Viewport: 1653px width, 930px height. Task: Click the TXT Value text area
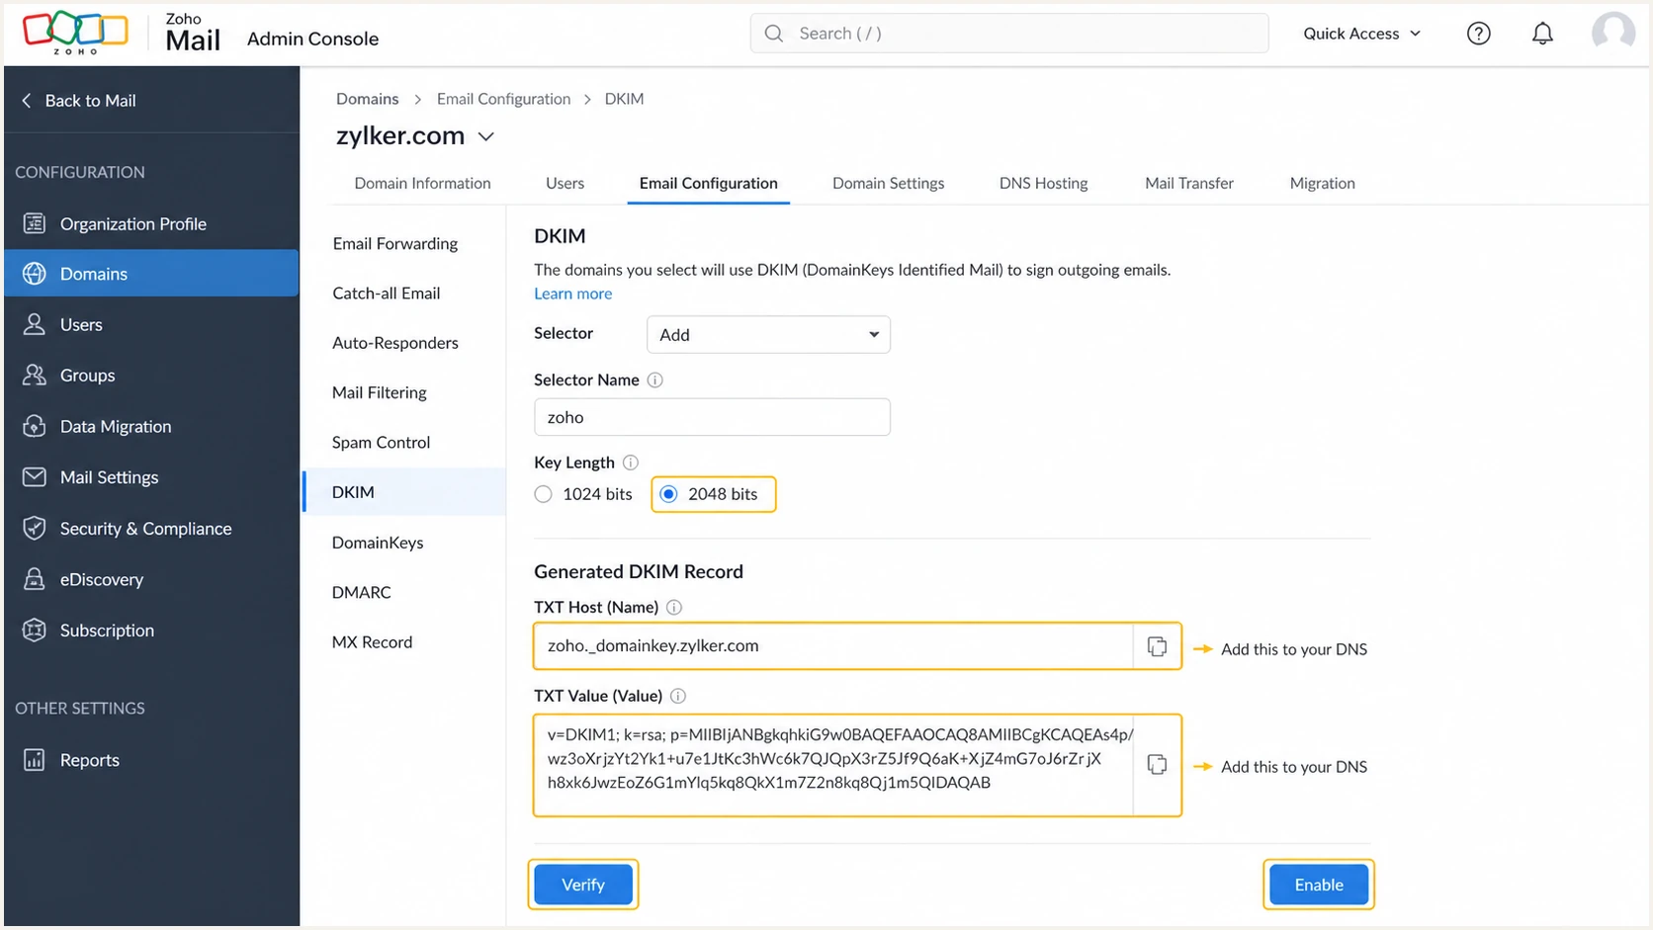click(x=833, y=765)
